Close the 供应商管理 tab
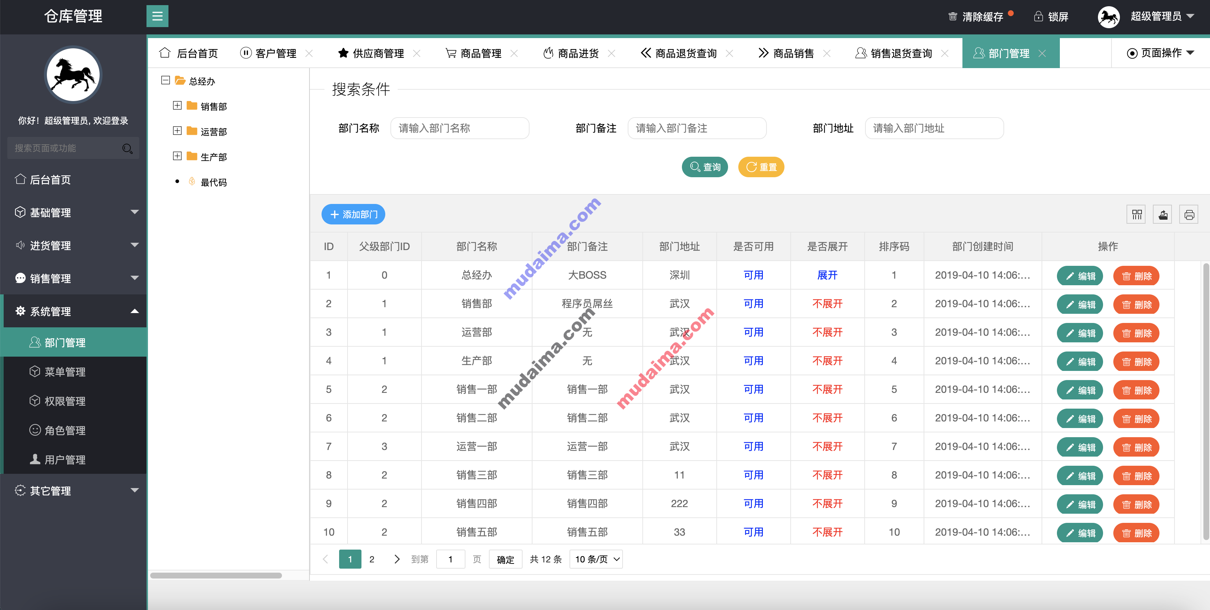The height and width of the screenshot is (610, 1210). tap(417, 53)
